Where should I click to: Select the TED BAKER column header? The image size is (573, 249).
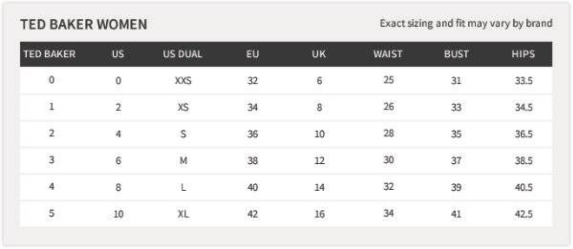coord(49,54)
